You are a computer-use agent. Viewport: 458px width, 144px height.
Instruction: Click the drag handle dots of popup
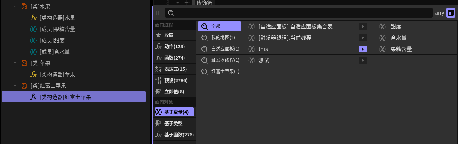[159, 13]
